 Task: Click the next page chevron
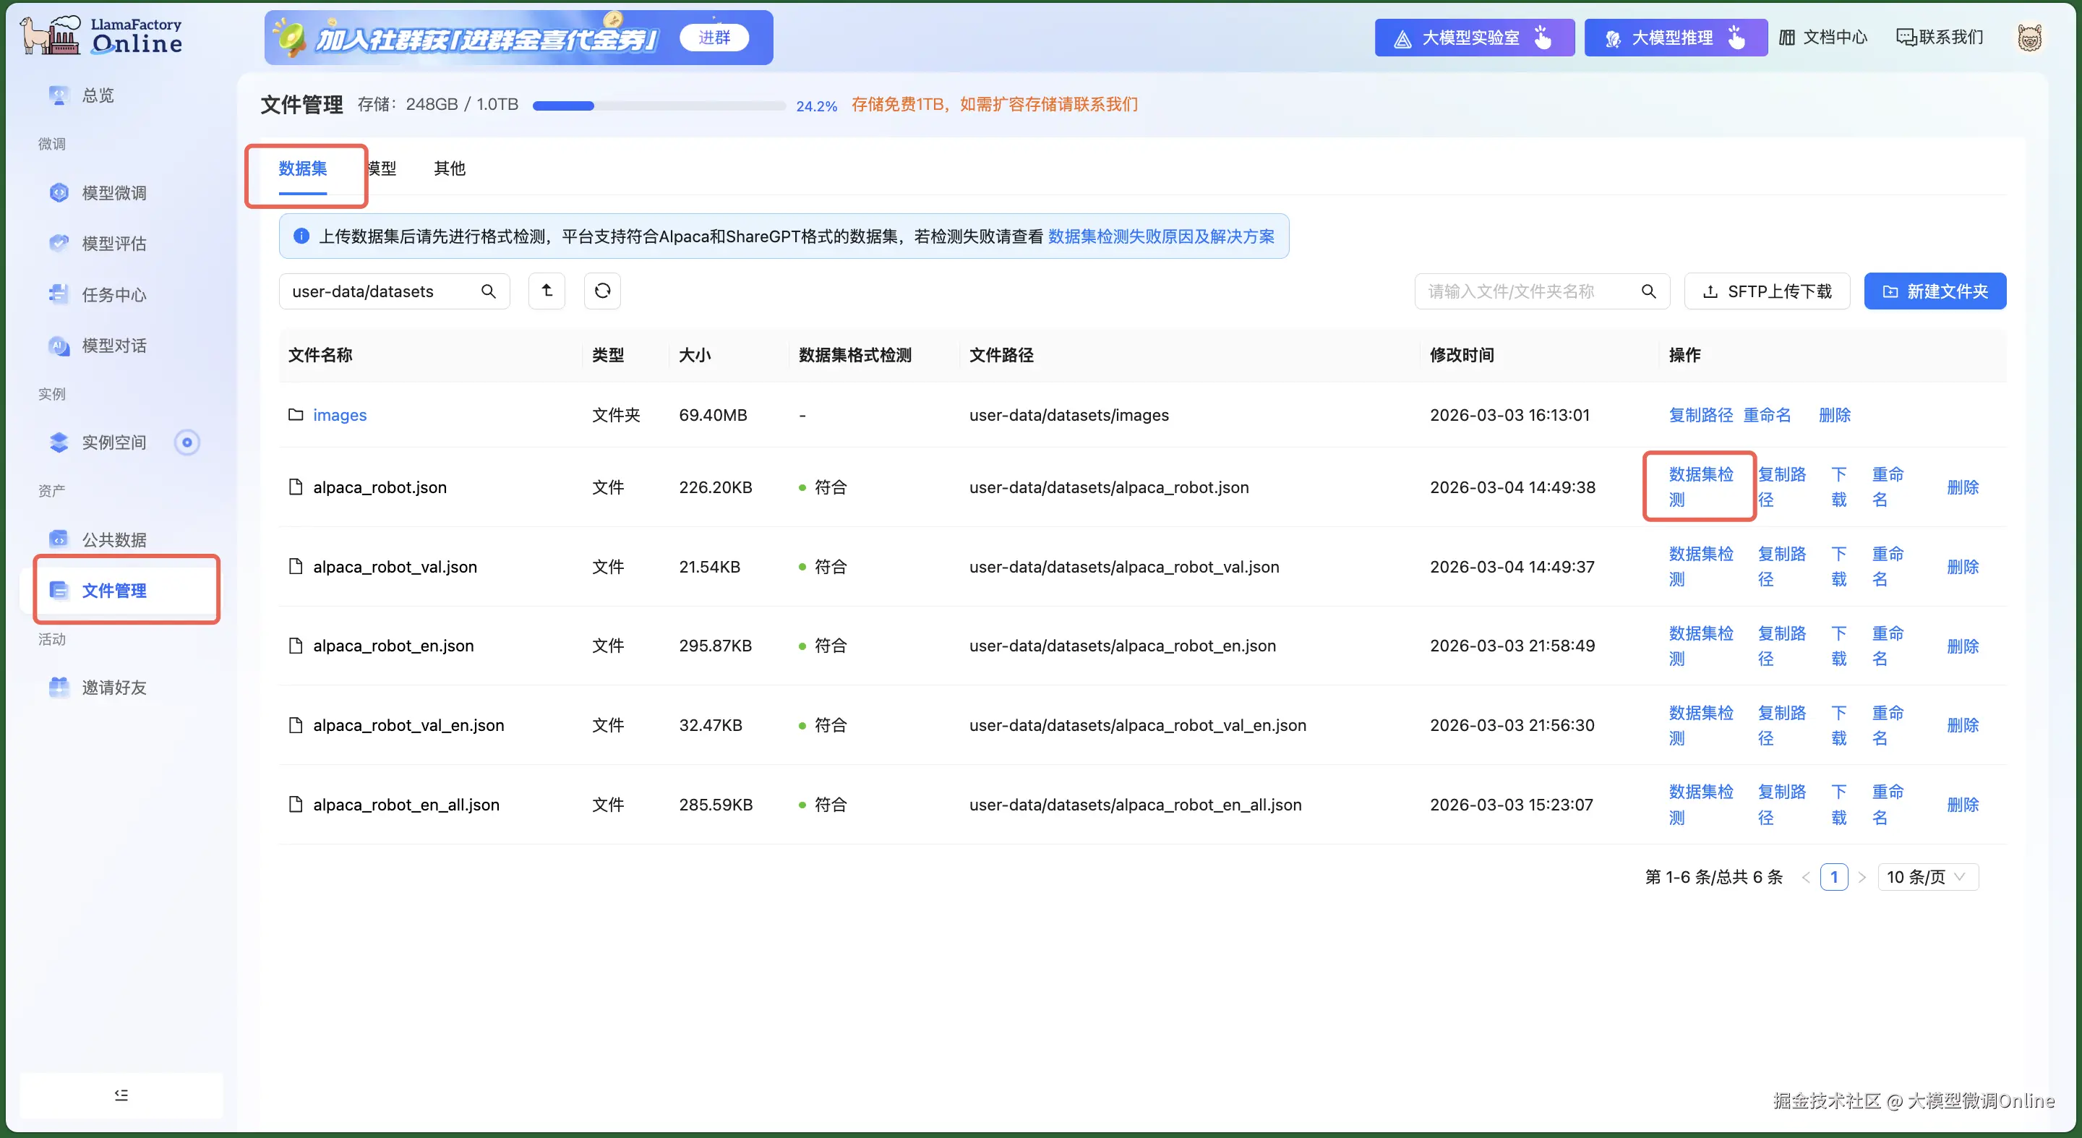(1862, 877)
